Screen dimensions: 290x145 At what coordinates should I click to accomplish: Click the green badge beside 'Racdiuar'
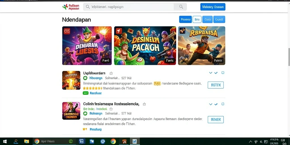tap(86, 93)
